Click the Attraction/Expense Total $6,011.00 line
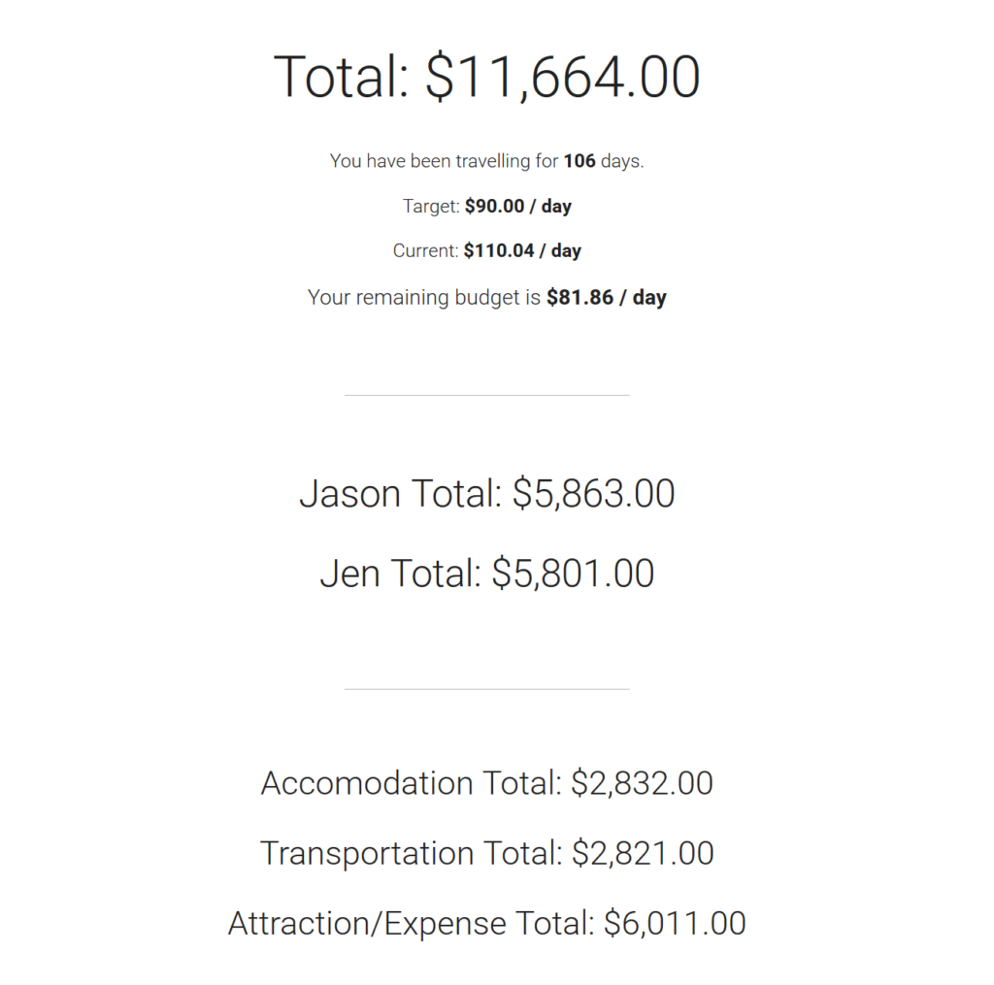The width and height of the screenshot is (994, 985). pyautogui.click(x=486, y=923)
